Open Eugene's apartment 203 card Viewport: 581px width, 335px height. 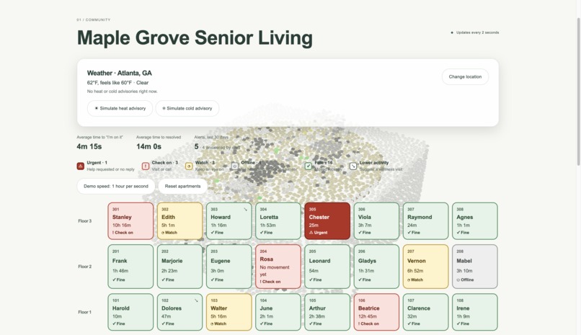point(229,267)
